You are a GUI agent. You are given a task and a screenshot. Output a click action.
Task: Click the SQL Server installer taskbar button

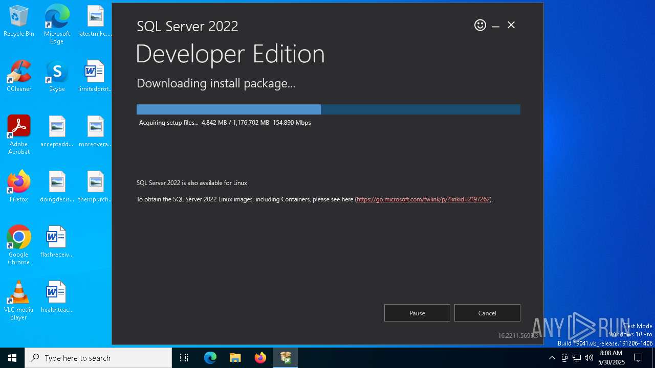tap(286, 358)
